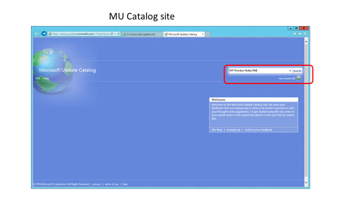Clear the search box with X
The height and width of the screenshot is (199, 354).
pos(290,71)
